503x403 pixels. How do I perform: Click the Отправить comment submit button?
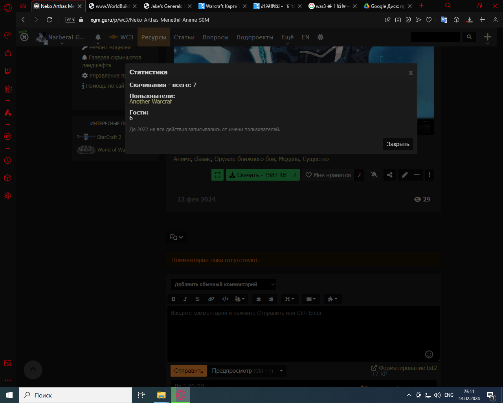(189, 371)
